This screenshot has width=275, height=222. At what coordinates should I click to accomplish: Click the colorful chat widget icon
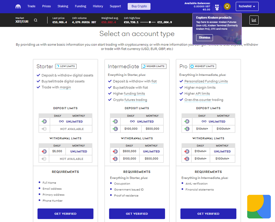[259, 207]
